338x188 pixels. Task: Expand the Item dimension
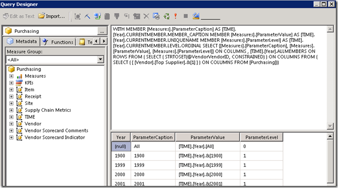click(11, 90)
